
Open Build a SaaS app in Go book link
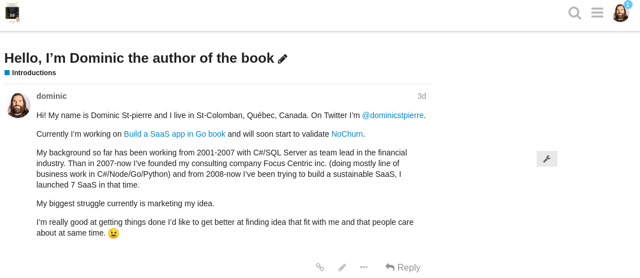point(175,134)
